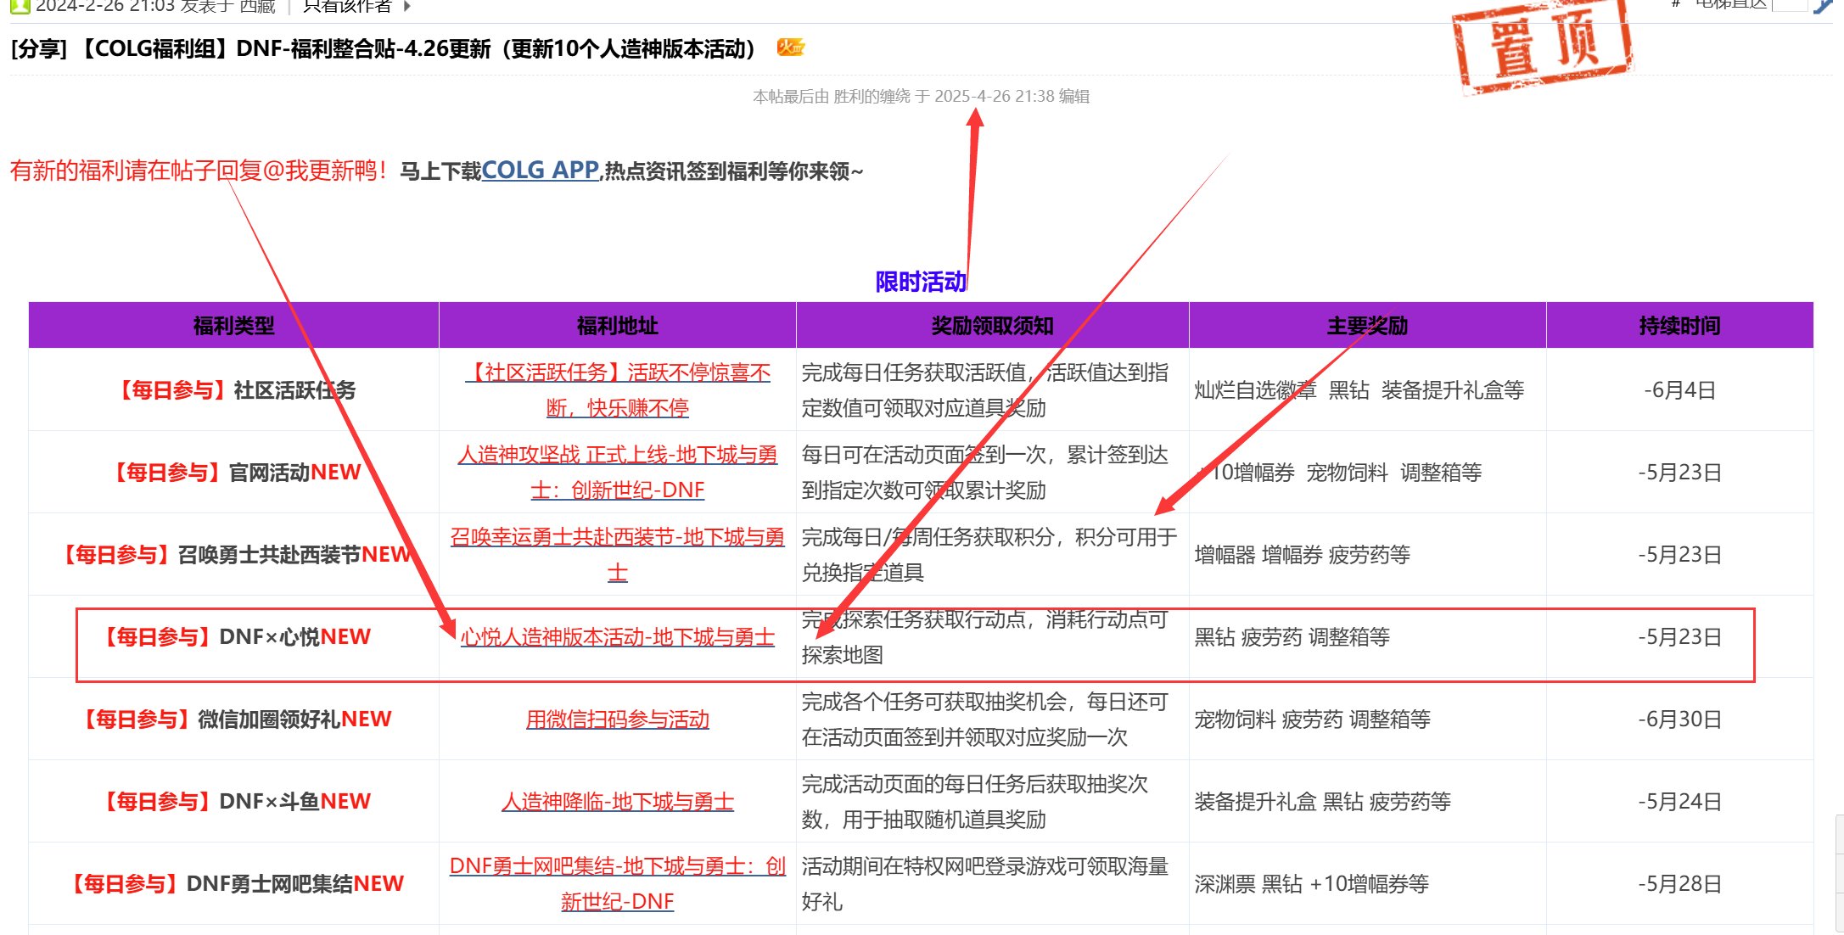Open the 人造神降临-地下城与勇士 link
1844x935 pixels.
pos(618,802)
